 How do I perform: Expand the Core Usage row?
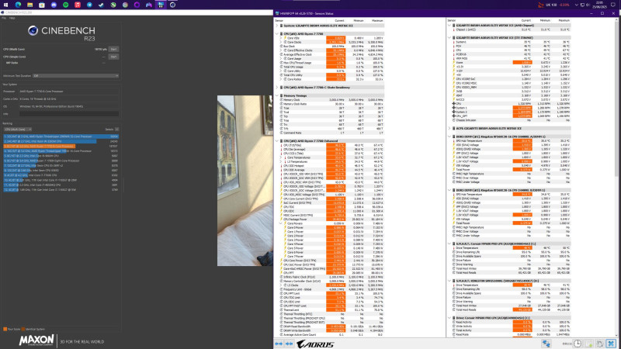(281, 59)
